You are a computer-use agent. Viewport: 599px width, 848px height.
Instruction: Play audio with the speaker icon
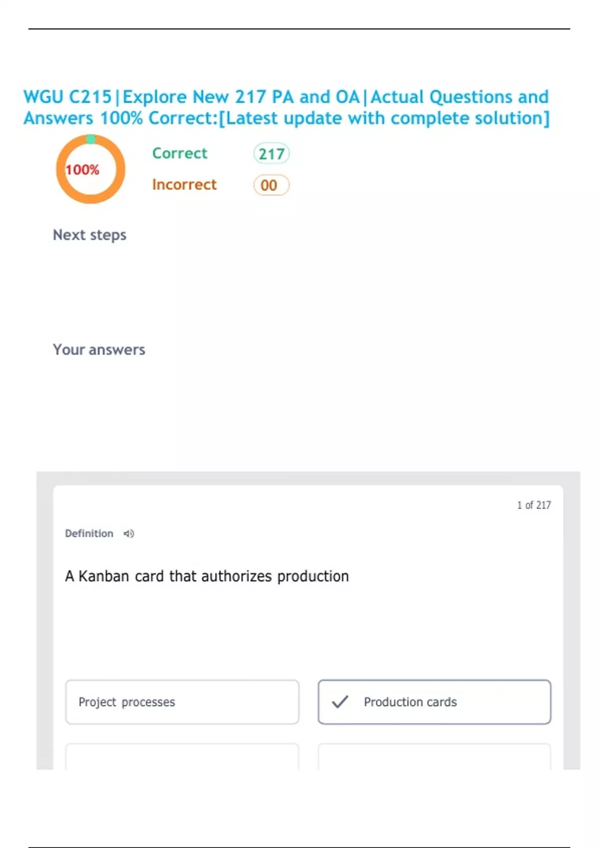click(129, 534)
